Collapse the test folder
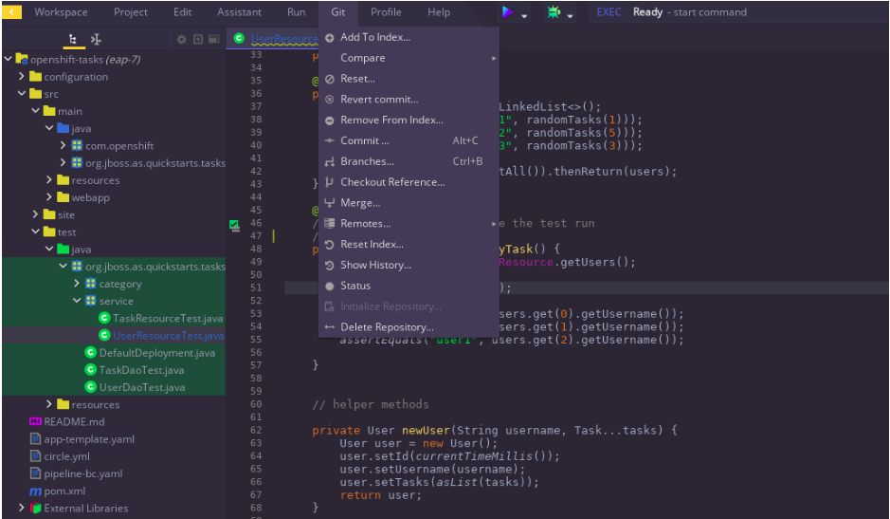This screenshot has height=519, width=890. 35,232
